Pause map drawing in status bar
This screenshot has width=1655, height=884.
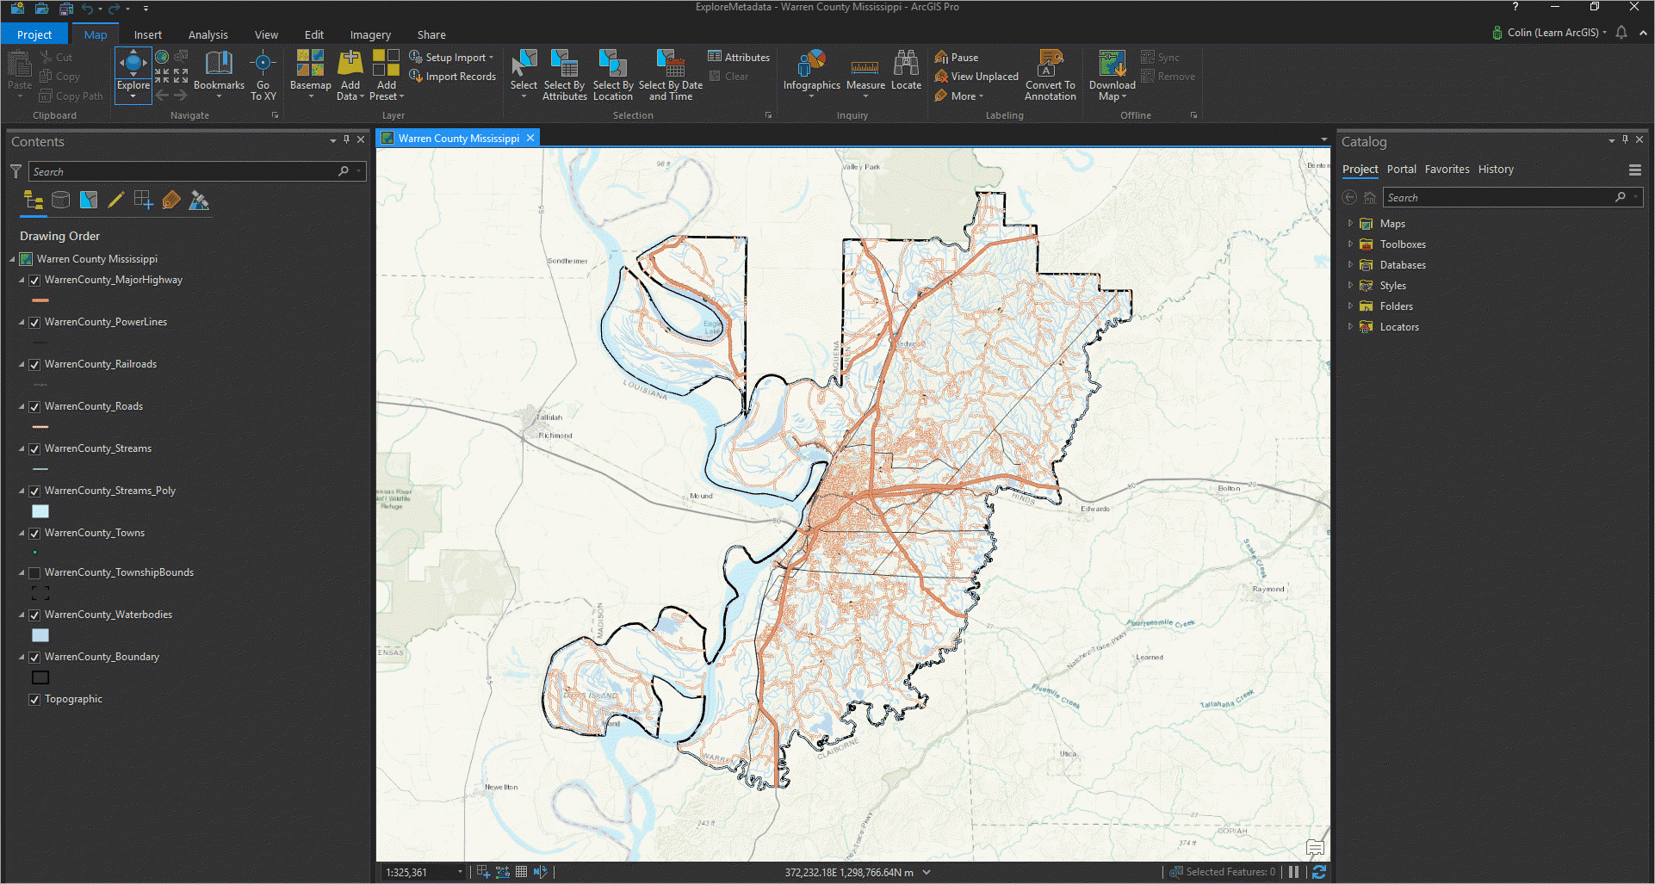[x=1293, y=872]
